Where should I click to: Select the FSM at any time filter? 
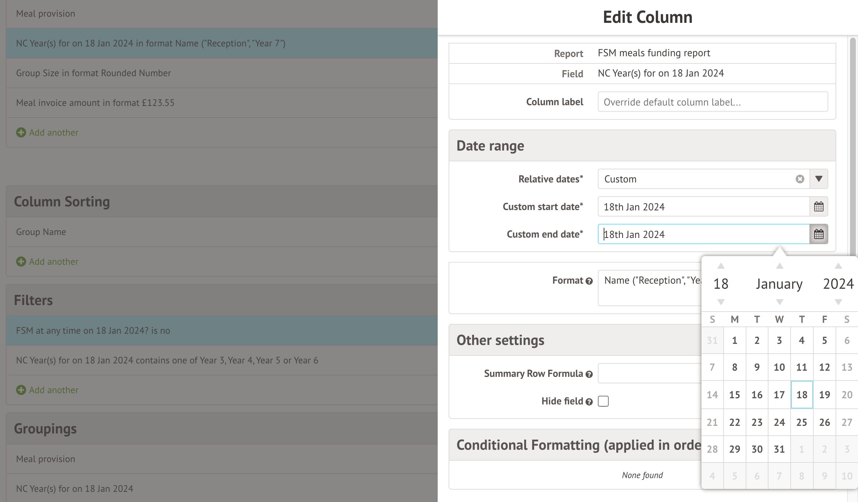93,330
